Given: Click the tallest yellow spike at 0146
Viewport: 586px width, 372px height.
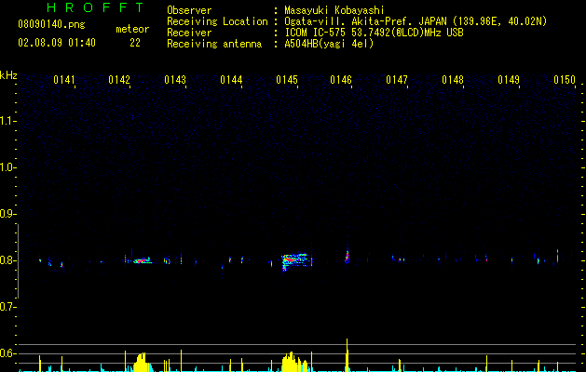Looking at the screenshot, I should click(x=348, y=355).
